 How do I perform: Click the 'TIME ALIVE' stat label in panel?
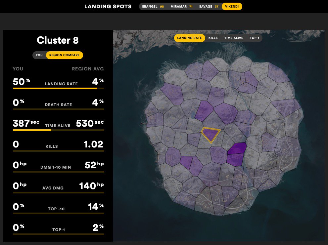pyautogui.click(x=58, y=126)
